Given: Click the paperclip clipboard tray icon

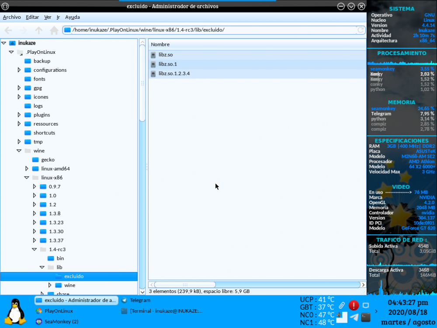Looking at the screenshot, I should (x=342, y=305).
